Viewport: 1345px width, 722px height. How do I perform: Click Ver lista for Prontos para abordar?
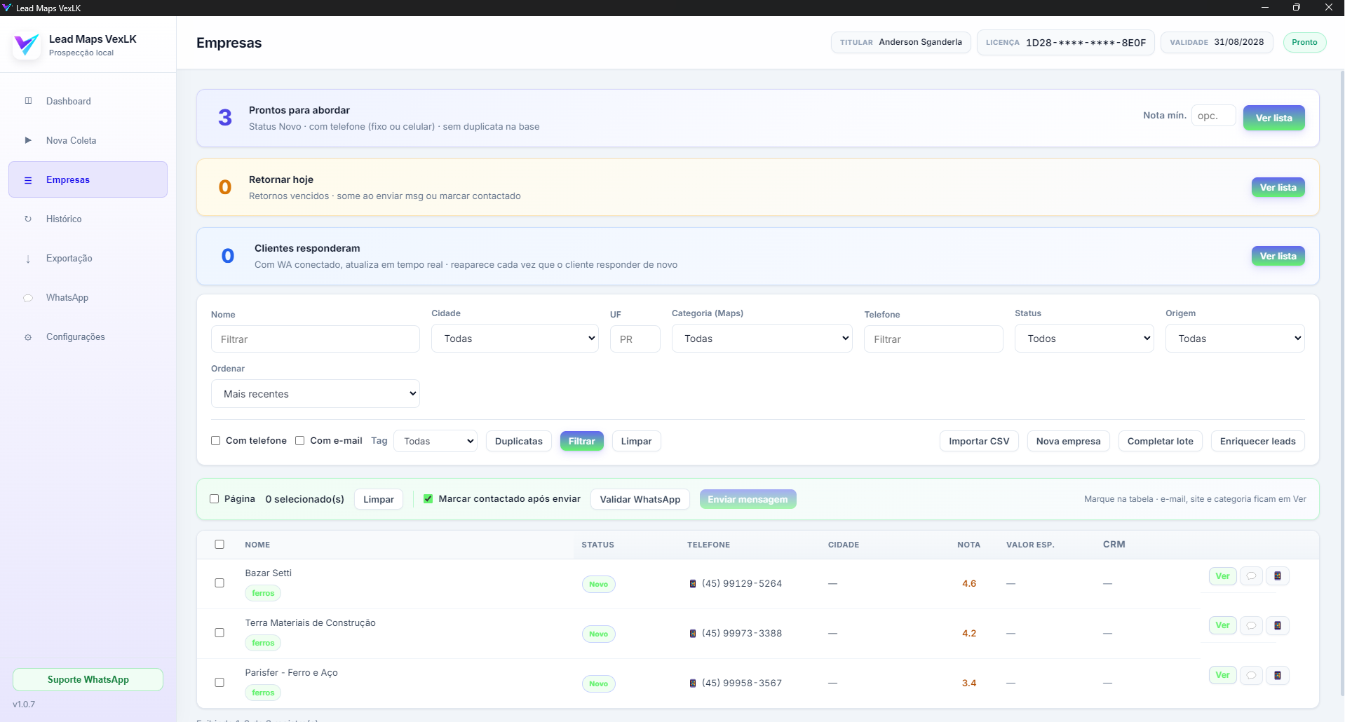point(1273,118)
